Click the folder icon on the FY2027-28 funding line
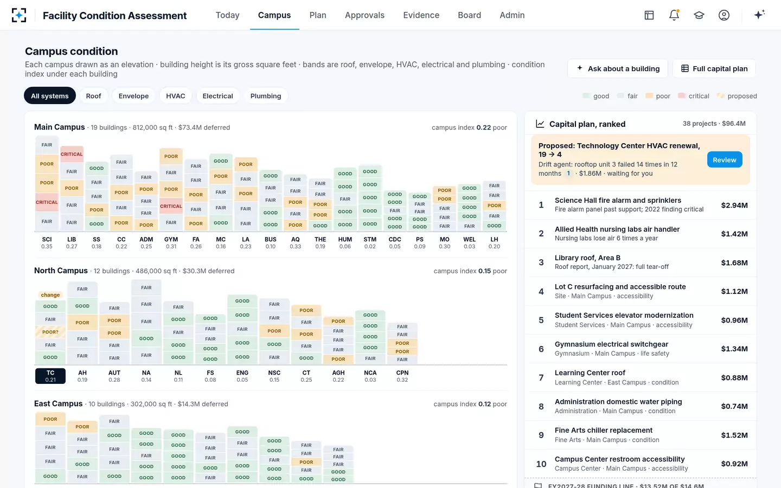 coord(538,486)
